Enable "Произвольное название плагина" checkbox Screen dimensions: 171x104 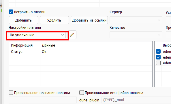pyautogui.click(x=11, y=93)
